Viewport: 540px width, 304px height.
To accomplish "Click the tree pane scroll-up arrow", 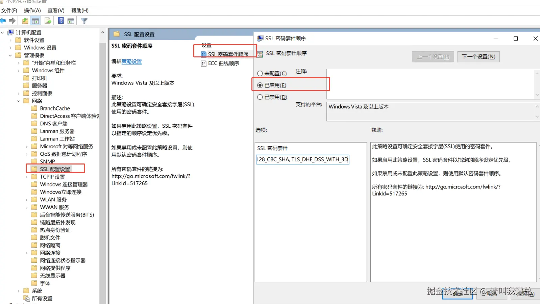I will (x=102, y=32).
